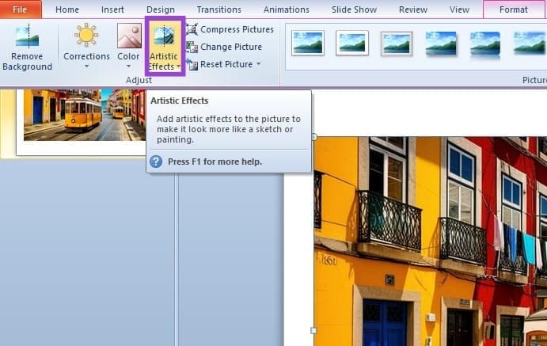This screenshot has width=547, height=346.
Task: Expand the Color dropdown arrow
Action: click(x=128, y=67)
